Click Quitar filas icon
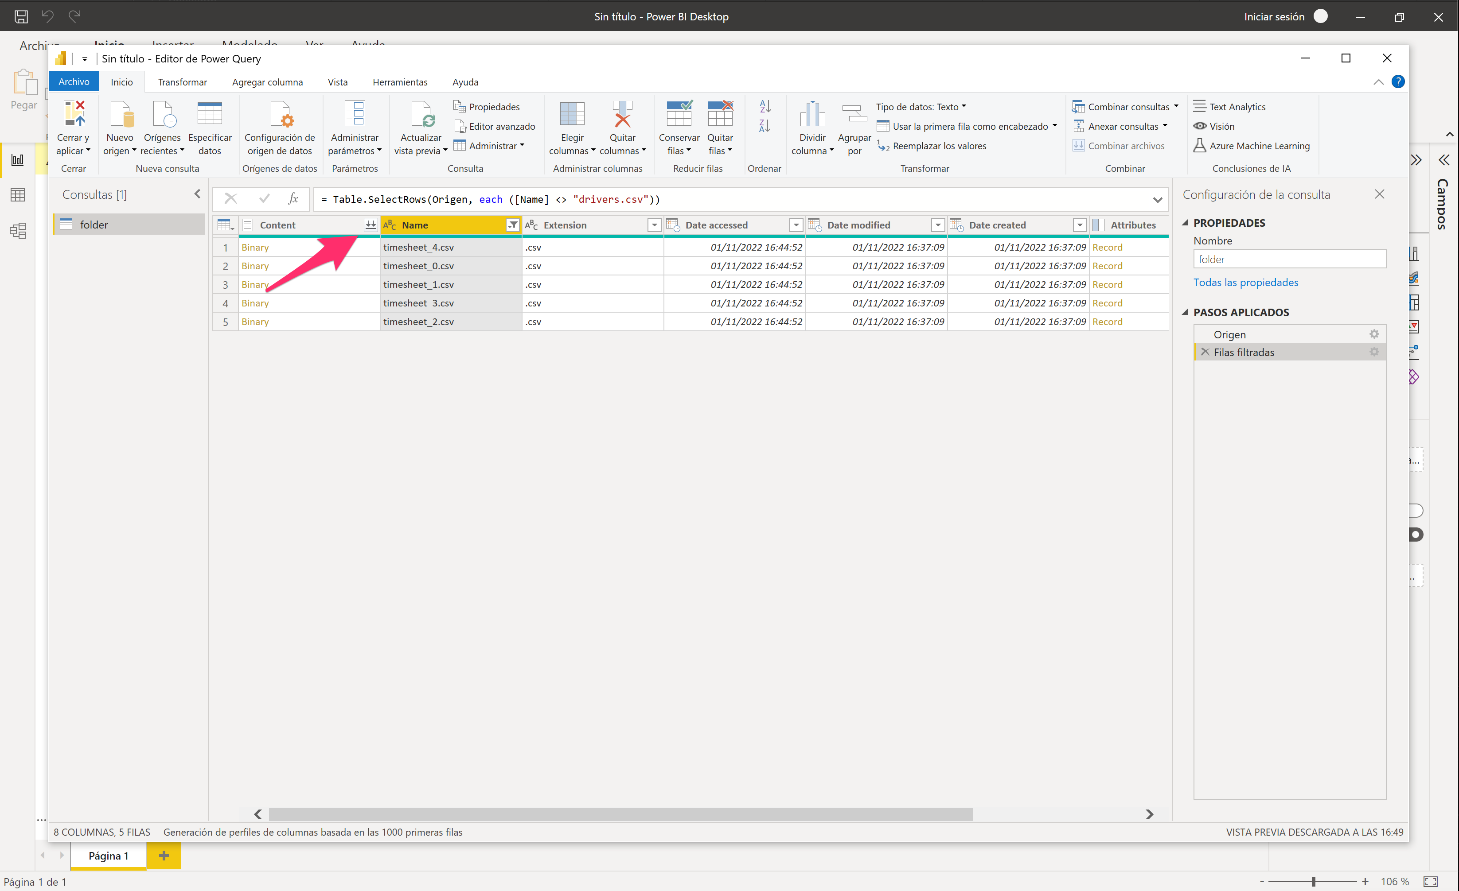Image resolution: width=1459 pixels, height=891 pixels. tap(720, 114)
